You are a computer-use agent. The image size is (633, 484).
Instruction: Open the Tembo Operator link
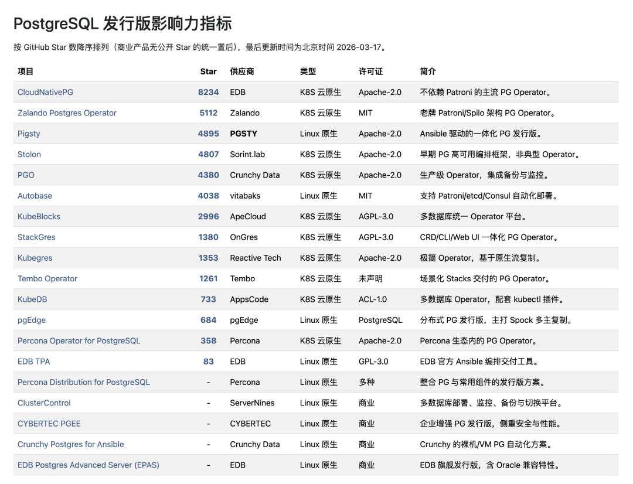click(47, 278)
